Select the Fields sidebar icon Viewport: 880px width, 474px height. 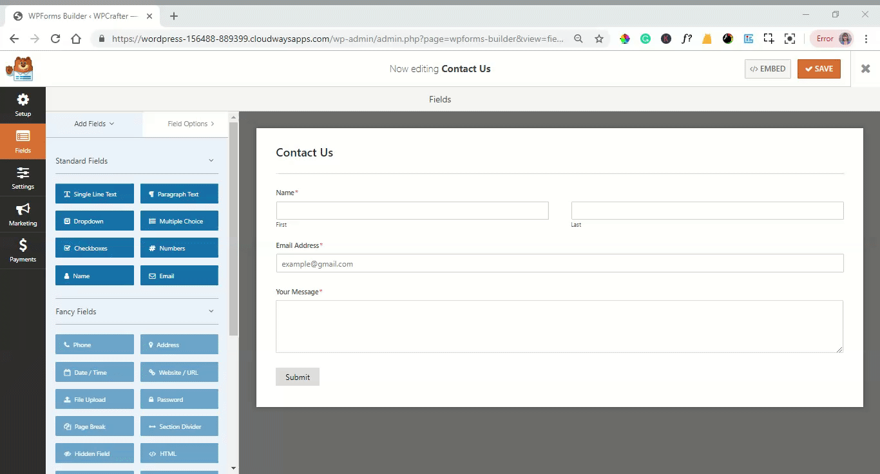23,142
